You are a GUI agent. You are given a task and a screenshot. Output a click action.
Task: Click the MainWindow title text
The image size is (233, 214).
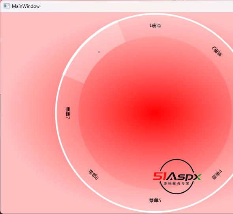26,6
